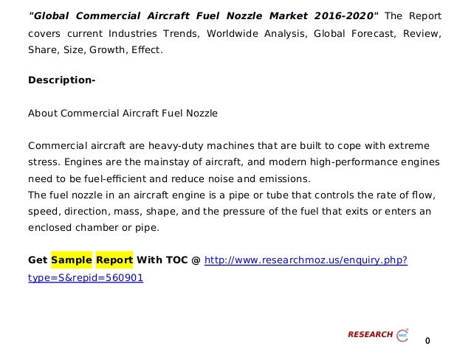Click the line starting The fuel nozzle
Screen dimensions: 471x354
(231, 195)
